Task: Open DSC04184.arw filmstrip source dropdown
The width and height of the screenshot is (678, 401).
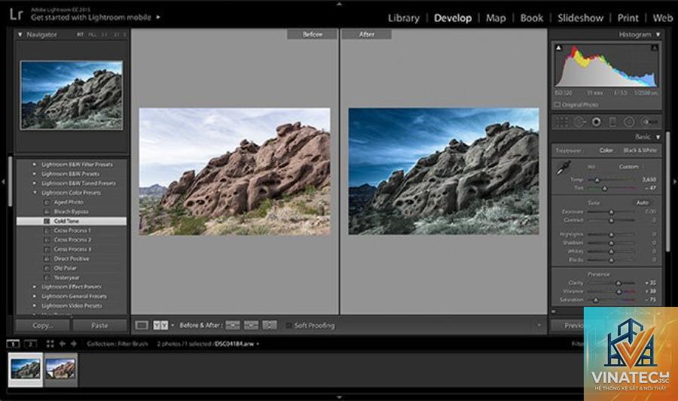Action: pos(258,344)
